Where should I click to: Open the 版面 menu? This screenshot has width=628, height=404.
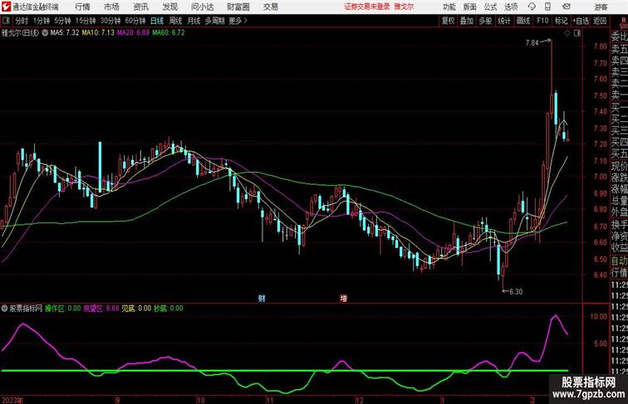470,7
